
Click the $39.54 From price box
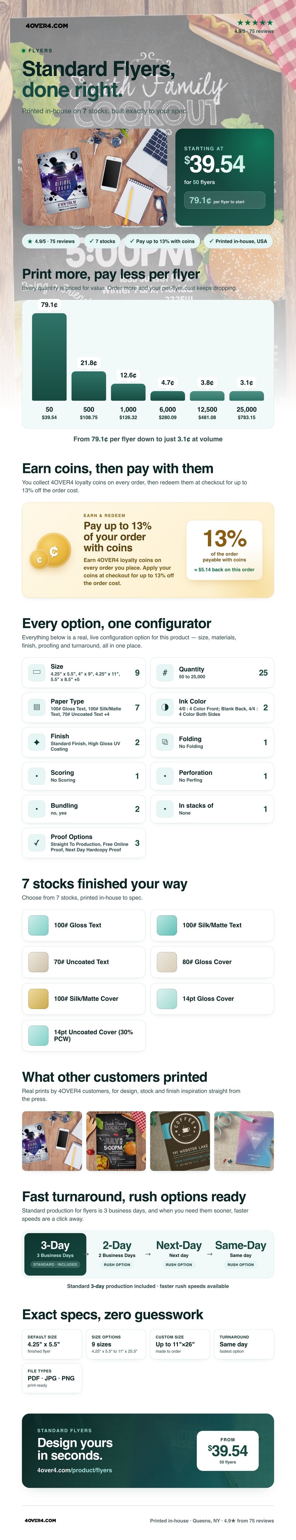[x=228, y=1450]
